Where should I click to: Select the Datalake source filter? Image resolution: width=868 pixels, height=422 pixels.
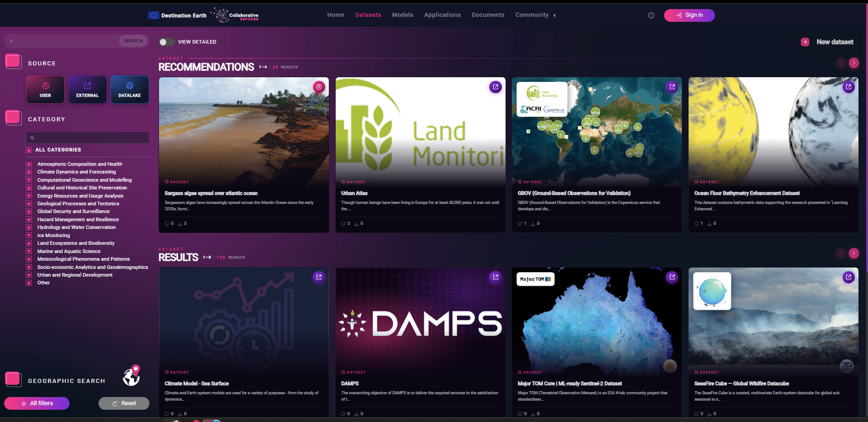click(x=130, y=90)
